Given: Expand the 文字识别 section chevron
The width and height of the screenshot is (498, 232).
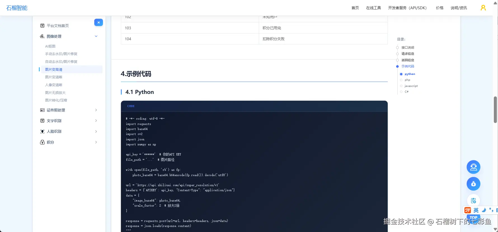Looking at the screenshot, I should 96,121.
